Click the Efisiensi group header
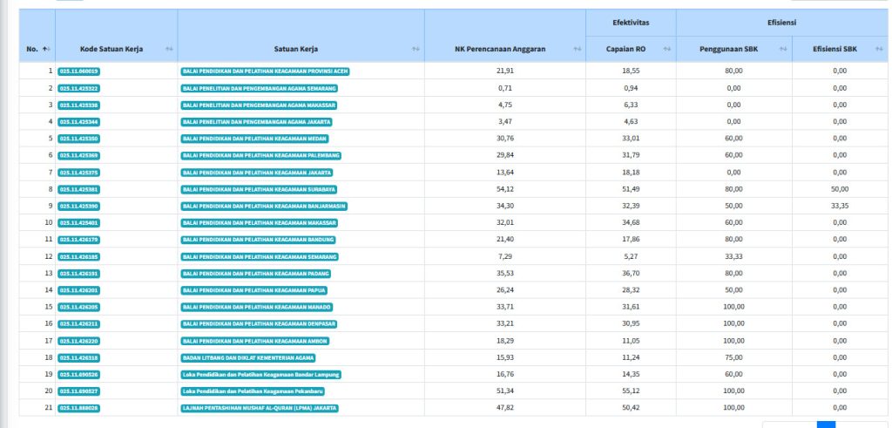This screenshot has width=892, height=428. (x=783, y=23)
